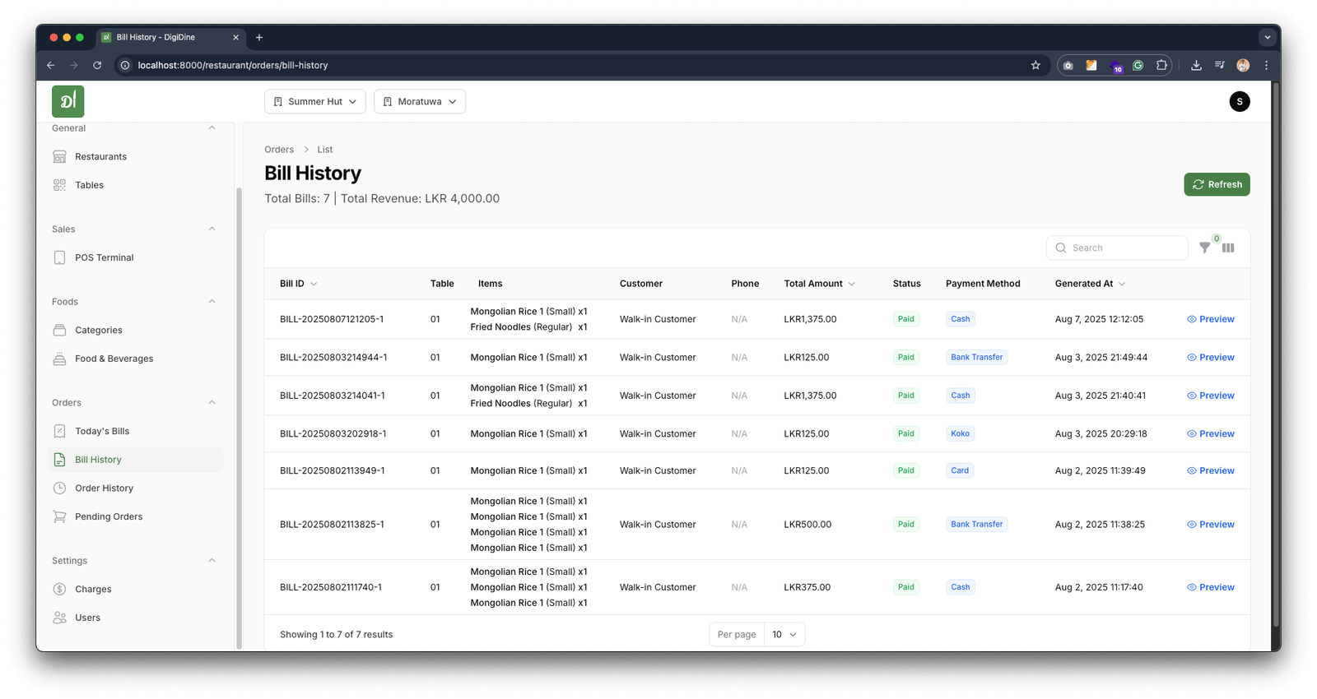This screenshot has width=1317, height=699.
Task: Collapse the Orders sidebar section
Action: [x=212, y=402]
